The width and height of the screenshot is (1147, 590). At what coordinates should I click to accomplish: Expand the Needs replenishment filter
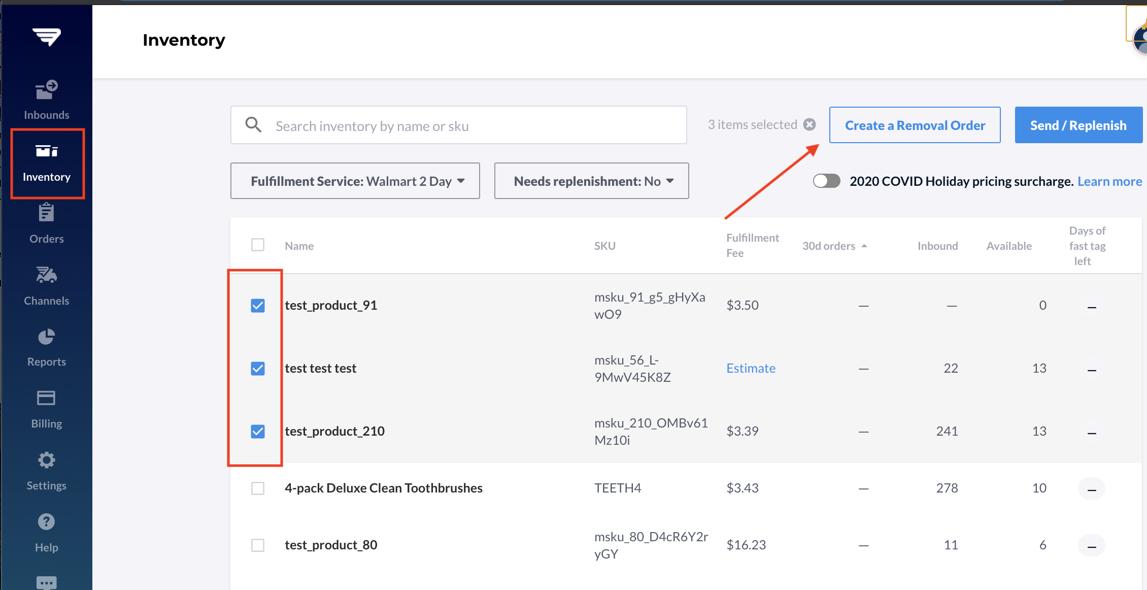tap(591, 181)
